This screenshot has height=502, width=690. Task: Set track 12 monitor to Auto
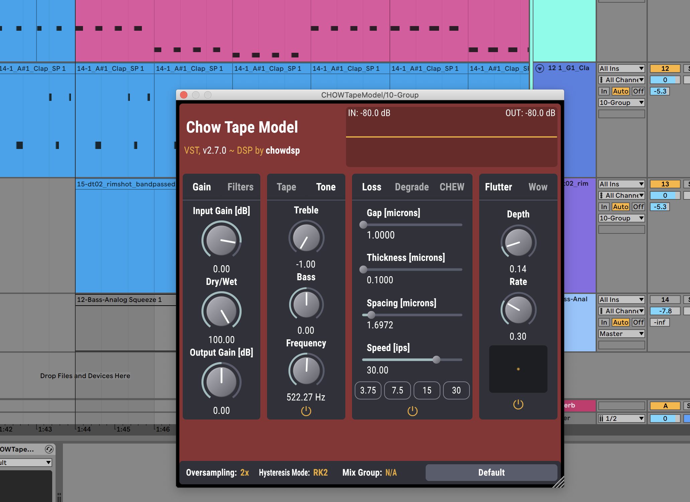[620, 91]
